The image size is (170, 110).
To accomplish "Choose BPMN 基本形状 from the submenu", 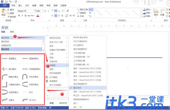I will (80, 38).
